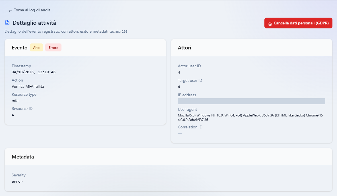Click the 'Attori' card heading
This screenshot has height=196, width=337.
[x=184, y=48]
